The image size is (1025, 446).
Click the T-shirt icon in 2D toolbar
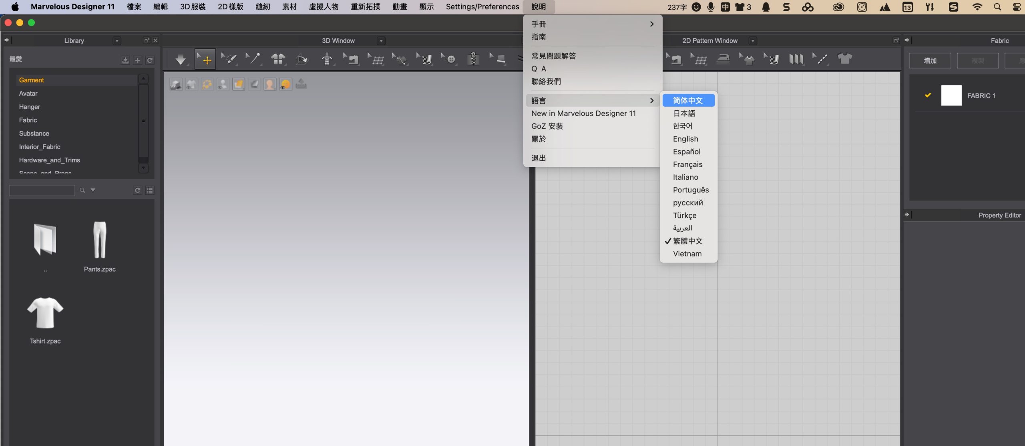(x=844, y=59)
